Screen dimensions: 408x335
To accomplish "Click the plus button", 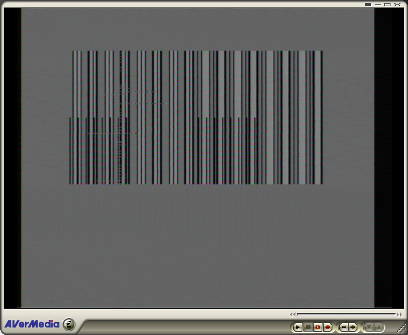I will pos(353,327).
